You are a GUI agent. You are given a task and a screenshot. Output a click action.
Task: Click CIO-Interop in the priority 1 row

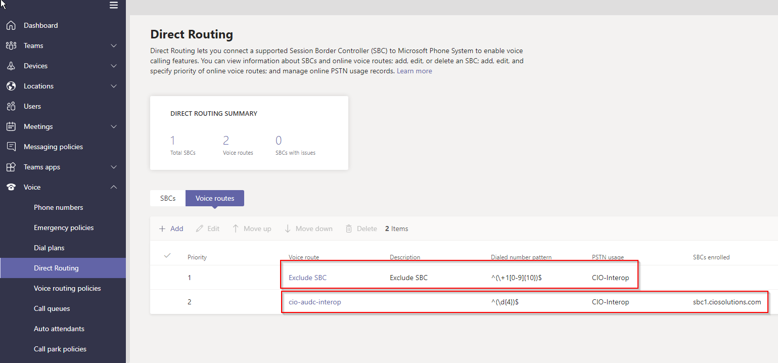(x=611, y=278)
